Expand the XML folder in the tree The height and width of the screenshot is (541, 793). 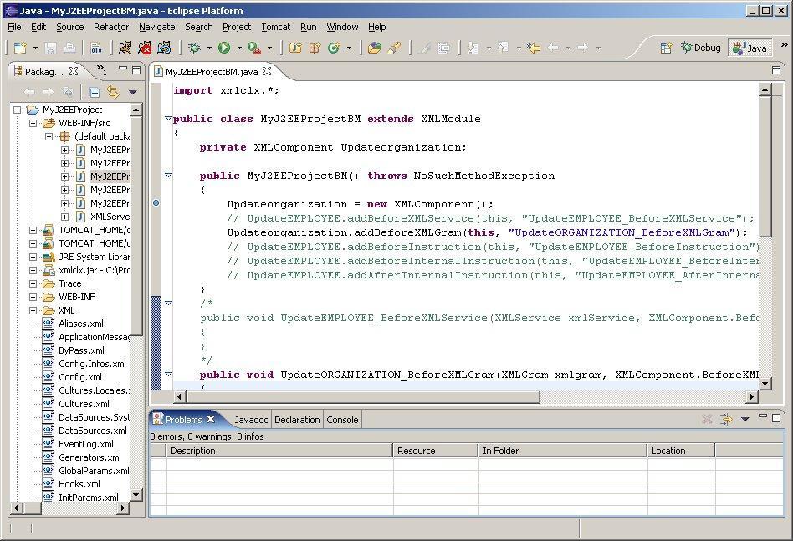pos(33,310)
